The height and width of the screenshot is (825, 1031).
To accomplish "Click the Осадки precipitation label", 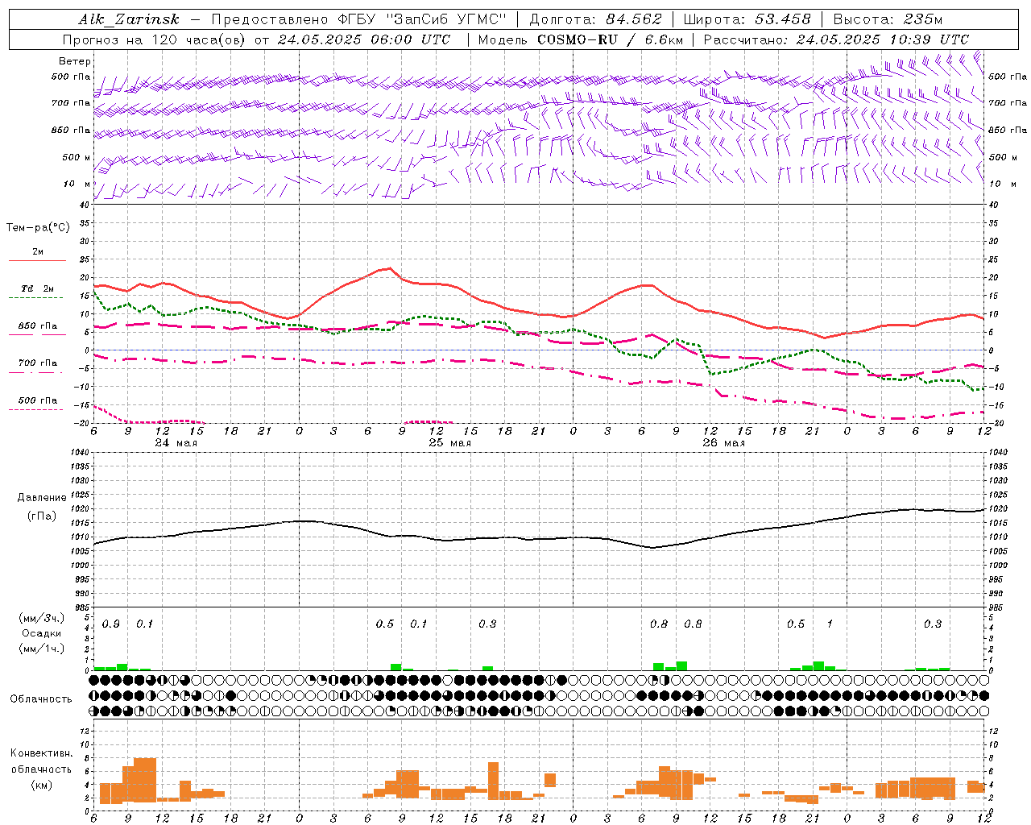I will point(42,633).
